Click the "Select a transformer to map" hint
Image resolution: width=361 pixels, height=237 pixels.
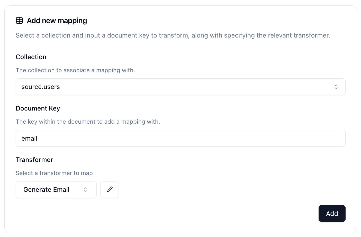pyautogui.click(x=54, y=173)
